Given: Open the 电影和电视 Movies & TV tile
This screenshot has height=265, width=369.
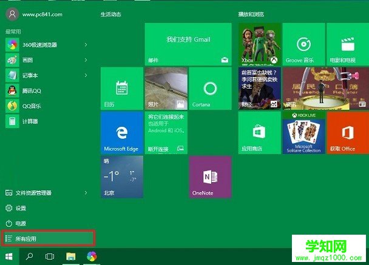Looking at the screenshot, I should 348,44.
